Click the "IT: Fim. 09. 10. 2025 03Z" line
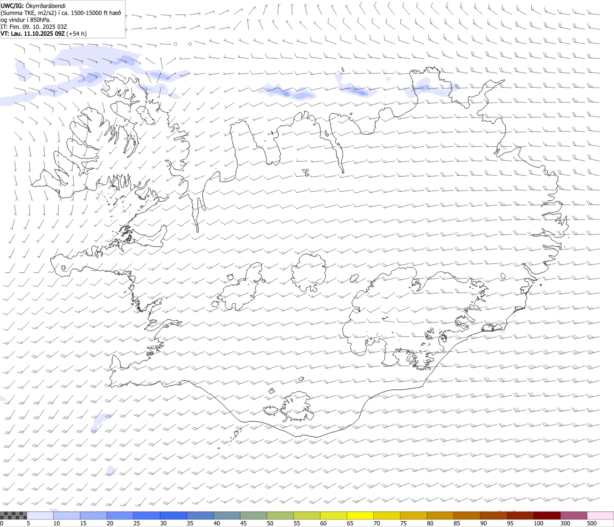 click(x=34, y=27)
